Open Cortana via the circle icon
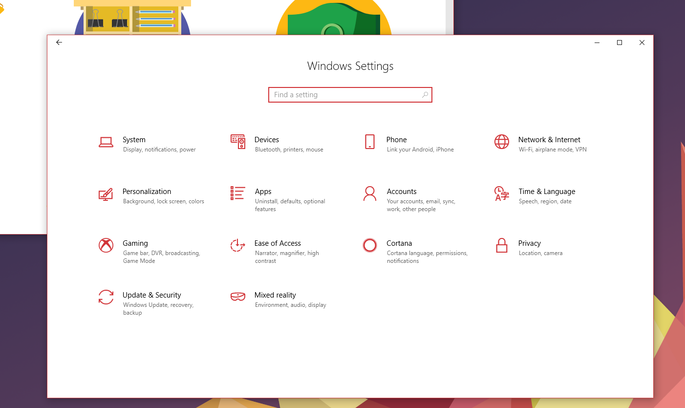The image size is (685, 408). 370,246
